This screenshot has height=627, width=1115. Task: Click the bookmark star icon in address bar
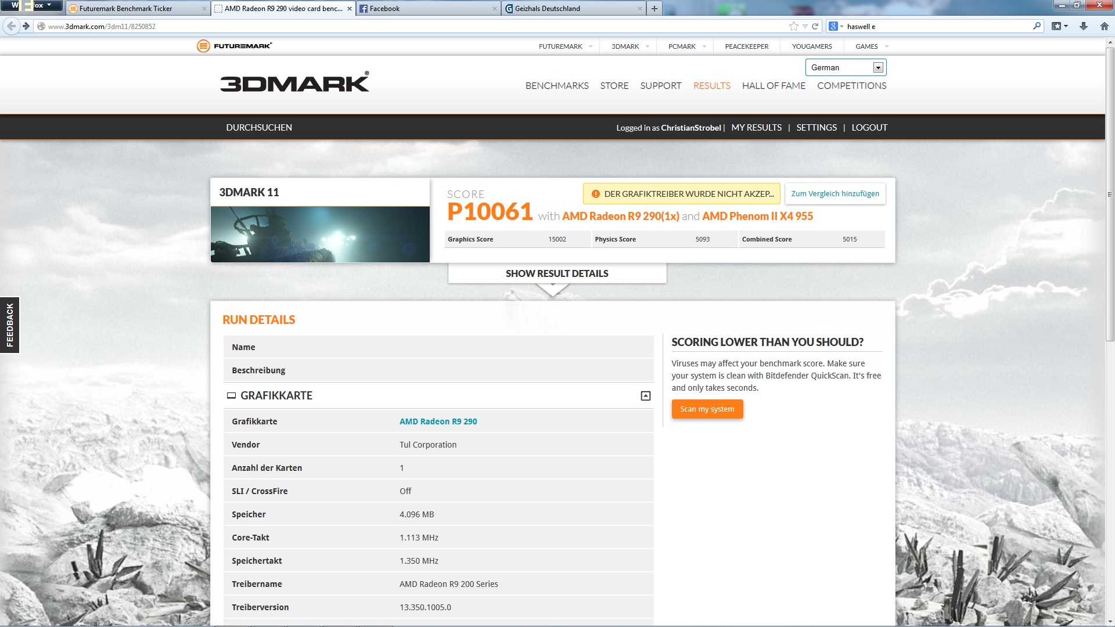(x=793, y=26)
